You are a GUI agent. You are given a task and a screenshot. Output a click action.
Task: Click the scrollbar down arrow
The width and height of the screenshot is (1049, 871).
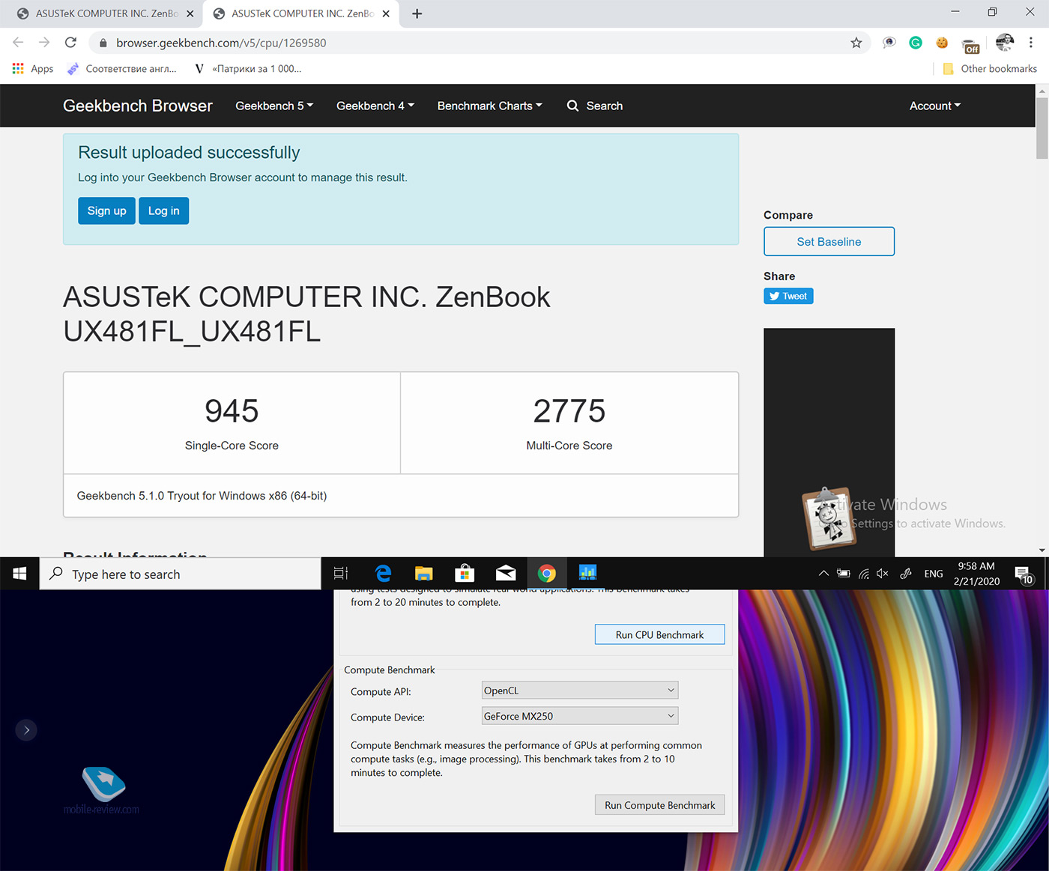[x=1042, y=550]
